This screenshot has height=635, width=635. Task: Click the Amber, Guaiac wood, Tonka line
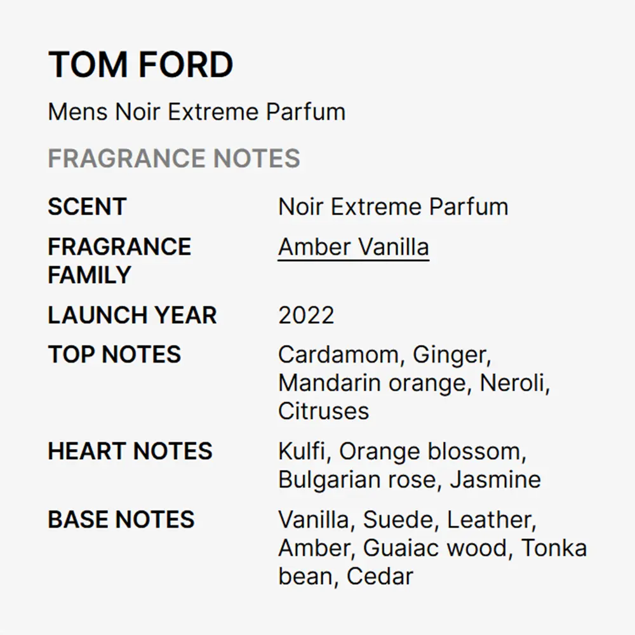[432, 549]
